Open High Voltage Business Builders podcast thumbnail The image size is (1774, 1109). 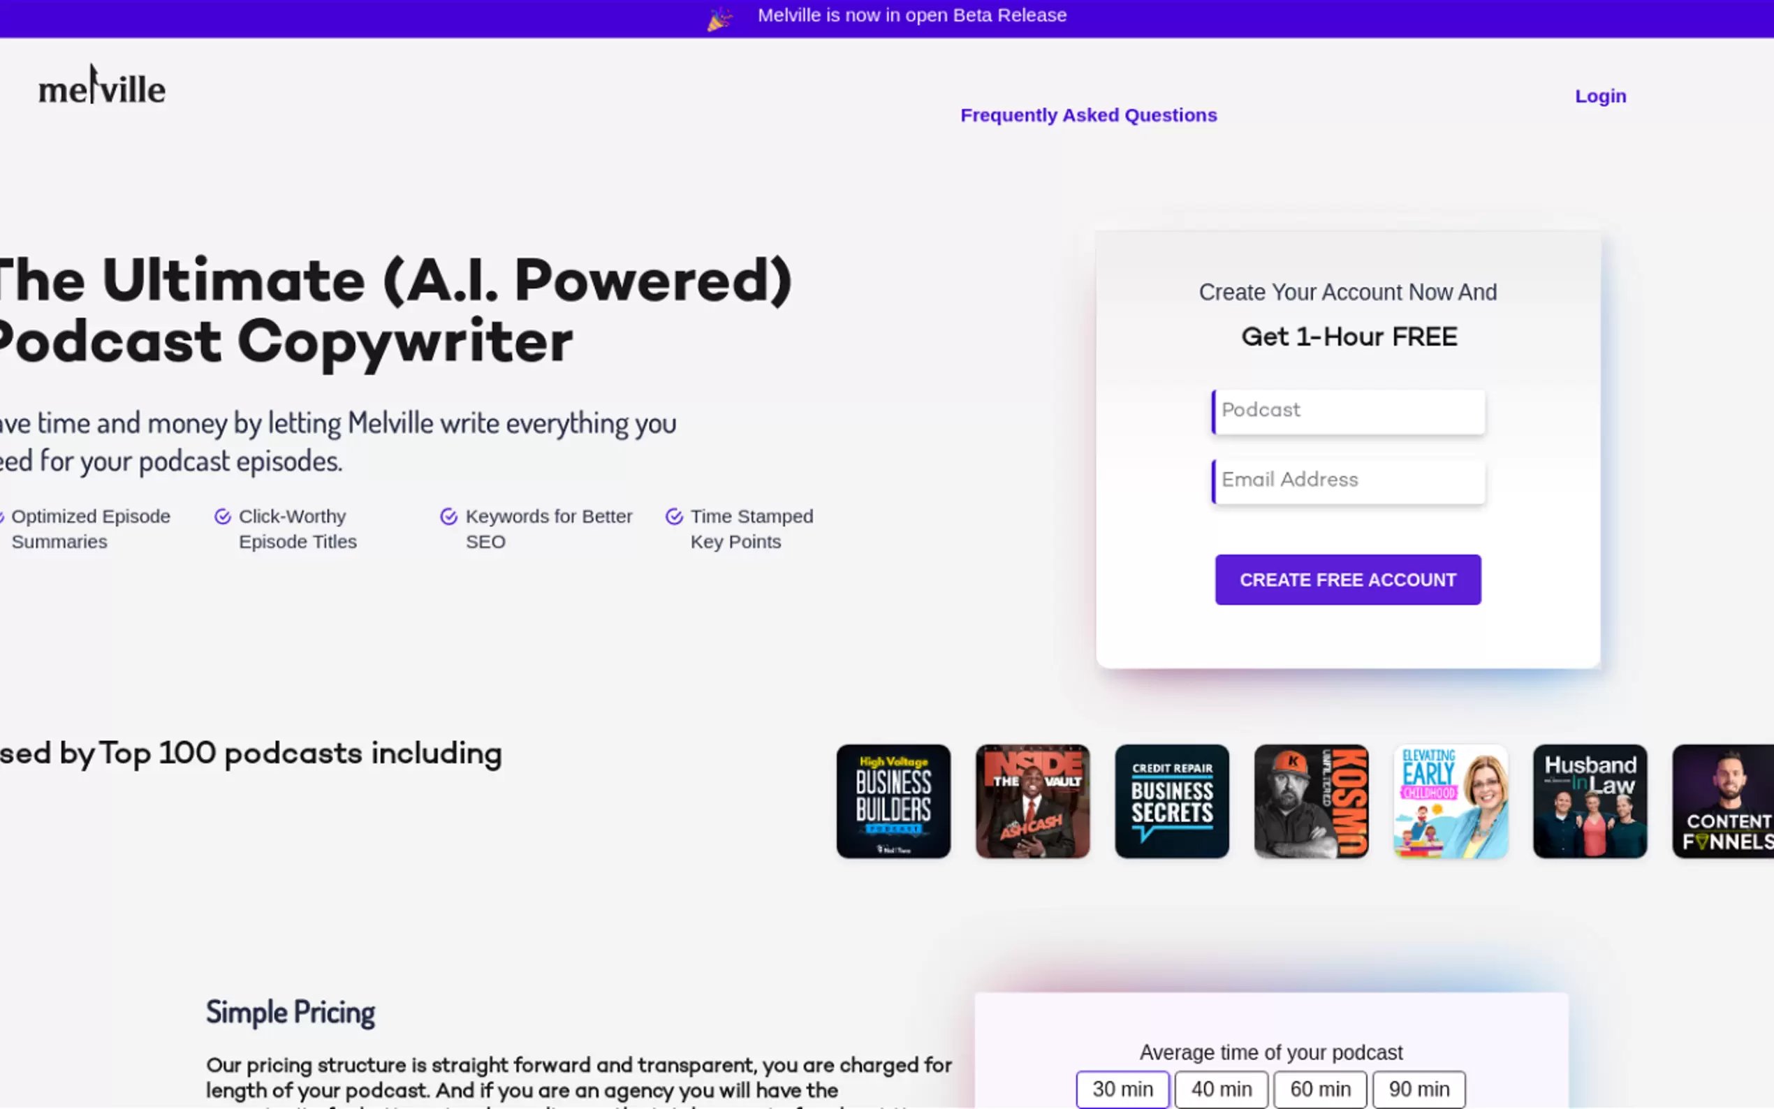[893, 802]
